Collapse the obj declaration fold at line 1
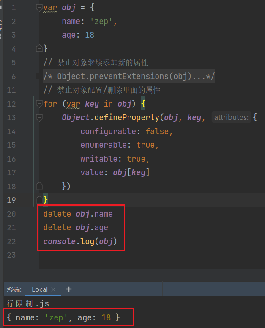The width and height of the screenshot is (265, 328). (39, 8)
